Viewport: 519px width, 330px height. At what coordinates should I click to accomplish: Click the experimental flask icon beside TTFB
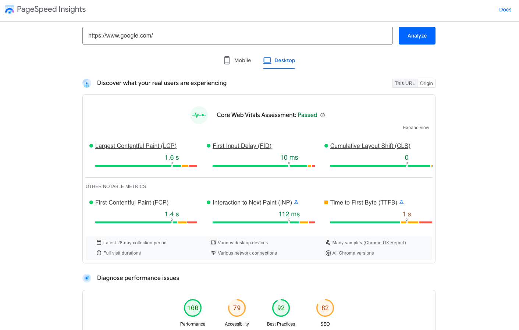pos(402,202)
